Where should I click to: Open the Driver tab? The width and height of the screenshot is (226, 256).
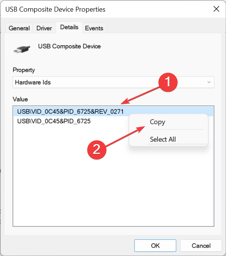[x=44, y=28]
